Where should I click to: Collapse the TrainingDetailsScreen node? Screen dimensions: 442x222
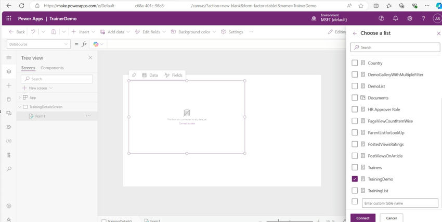point(19,107)
